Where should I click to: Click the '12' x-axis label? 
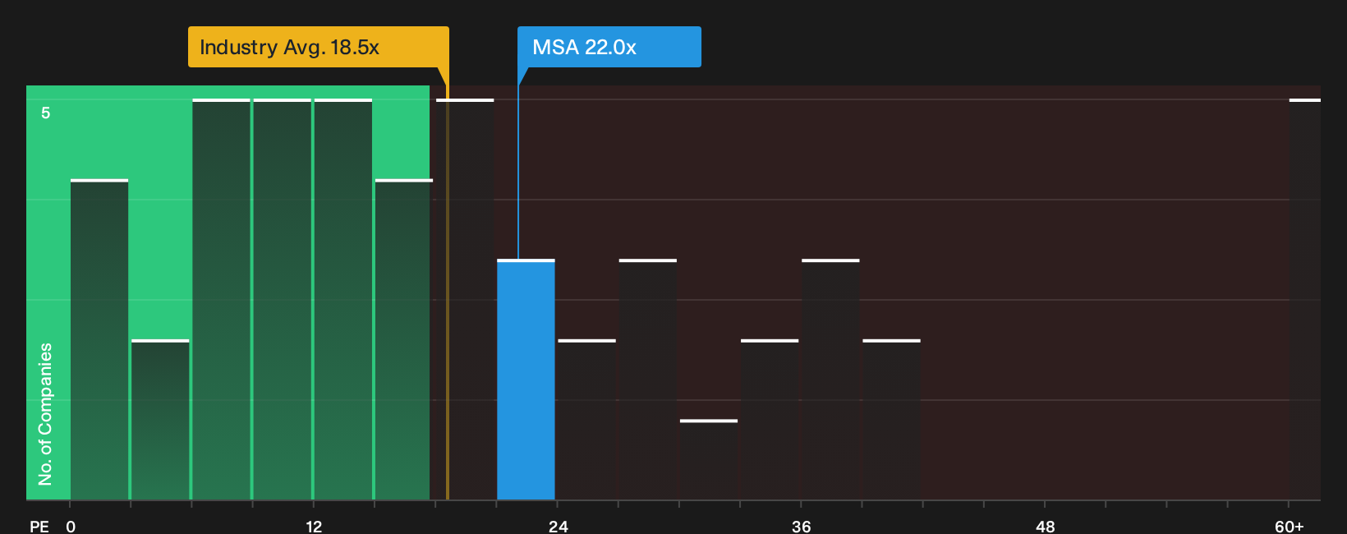coord(314,527)
